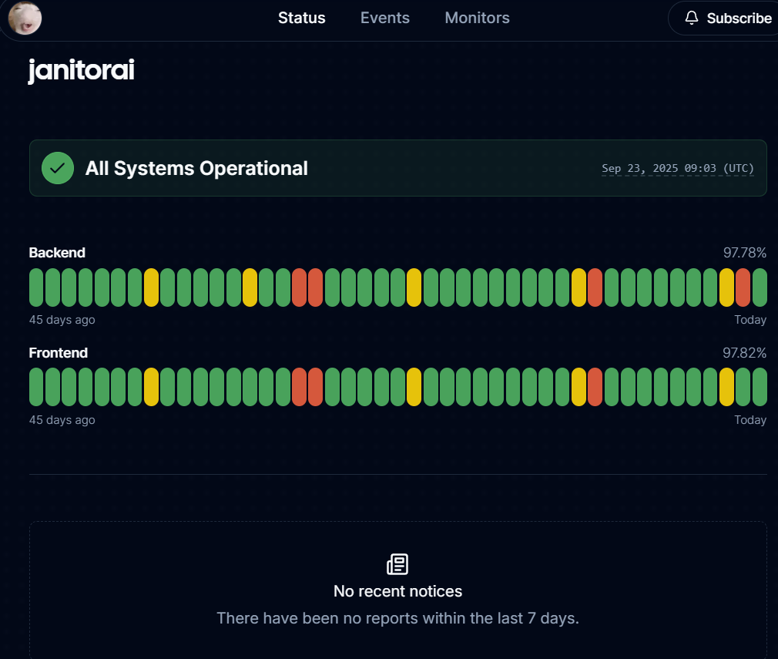Click the newspaper icon above No recent notices
Image resolution: width=778 pixels, height=659 pixels.
(397, 564)
